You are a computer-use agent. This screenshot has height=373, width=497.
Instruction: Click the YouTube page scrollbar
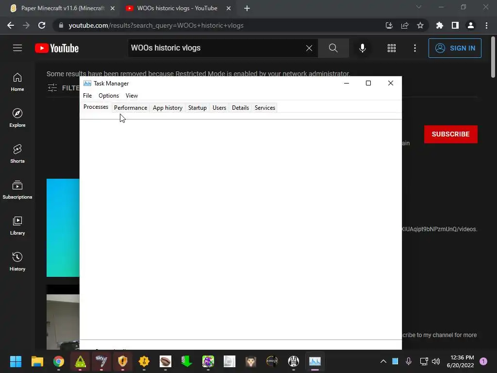coord(493,57)
